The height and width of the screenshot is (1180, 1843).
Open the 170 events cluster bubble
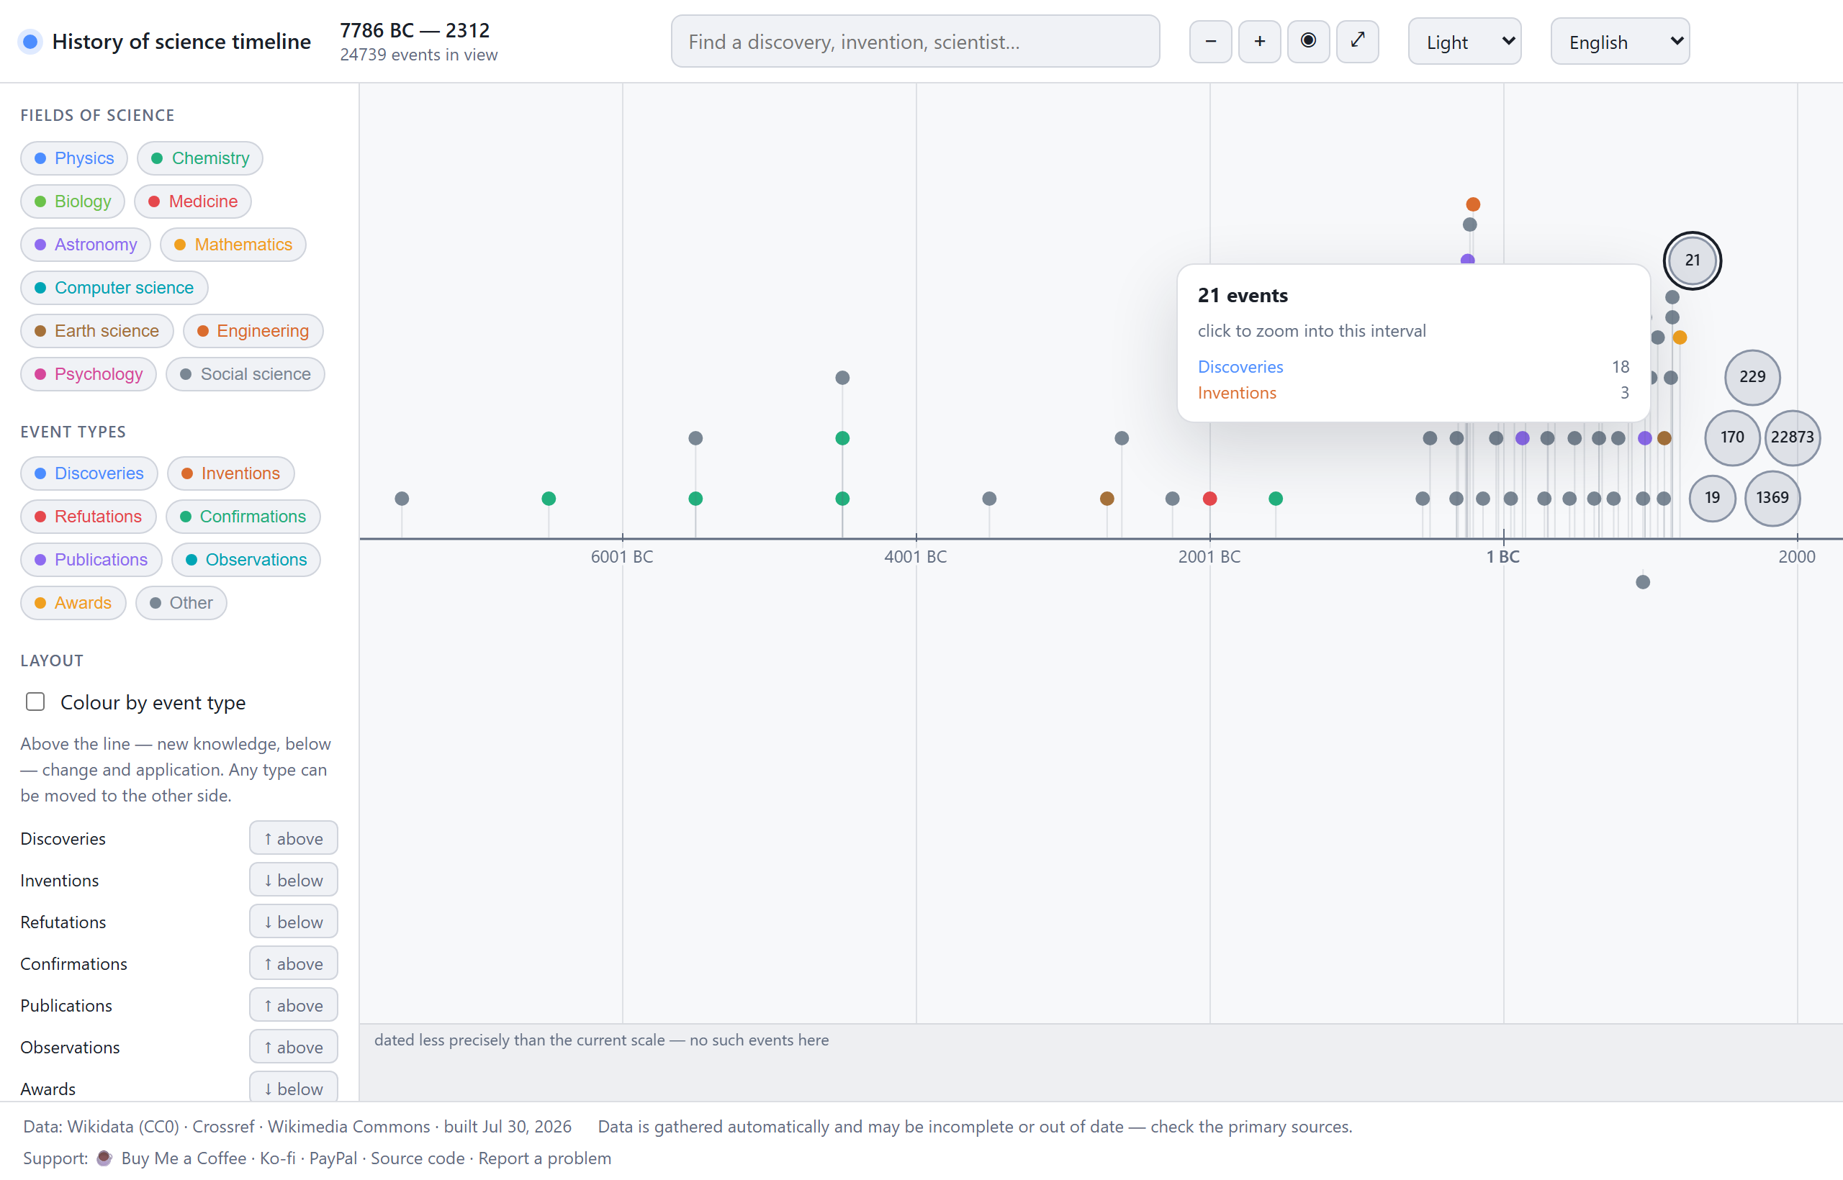tap(1732, 437)
